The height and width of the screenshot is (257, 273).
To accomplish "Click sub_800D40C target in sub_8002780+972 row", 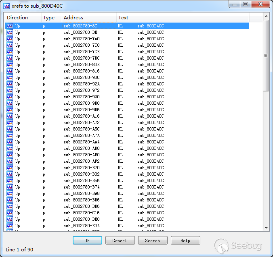I will (151, 90).
